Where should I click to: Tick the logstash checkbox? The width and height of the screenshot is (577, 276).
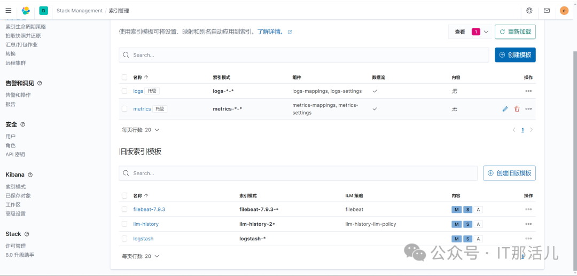pyautogui.click(x=124, y=239)
